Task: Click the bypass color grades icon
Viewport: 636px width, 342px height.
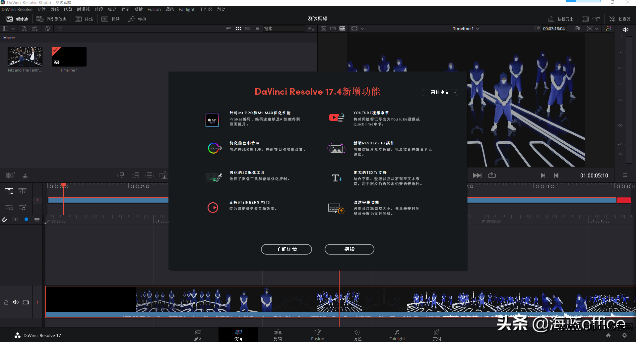Action: 577,29
